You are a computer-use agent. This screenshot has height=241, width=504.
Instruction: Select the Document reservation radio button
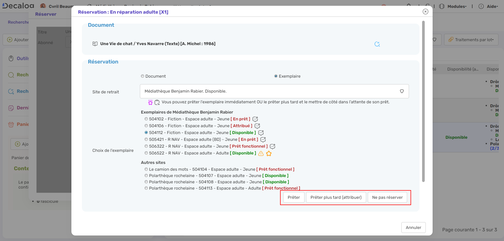pyautogui.click(x=143, y=76)
